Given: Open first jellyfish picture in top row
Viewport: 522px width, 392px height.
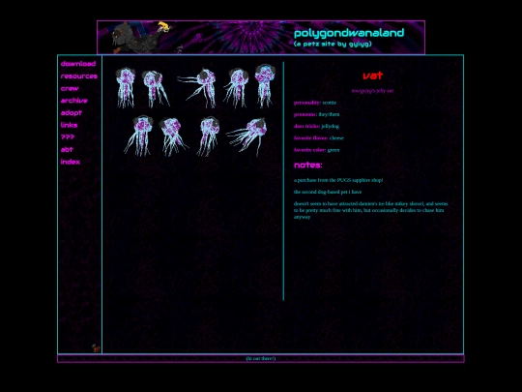Looking at the screenshot, I should tap(126, 87).
